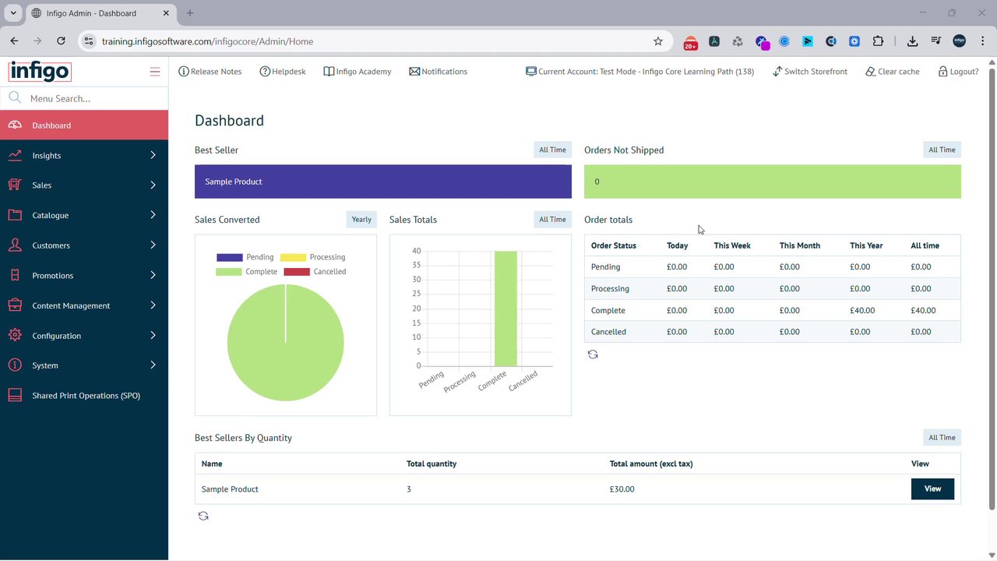Collapse the sidebar with the hamburger toggle
997x561 pixels.
[154, 72]
